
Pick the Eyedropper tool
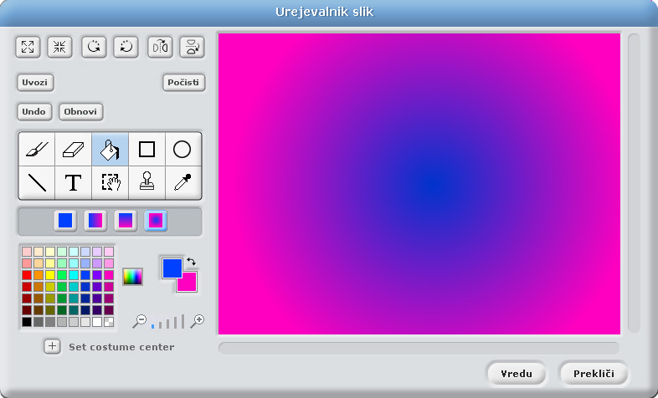(182, 182)
